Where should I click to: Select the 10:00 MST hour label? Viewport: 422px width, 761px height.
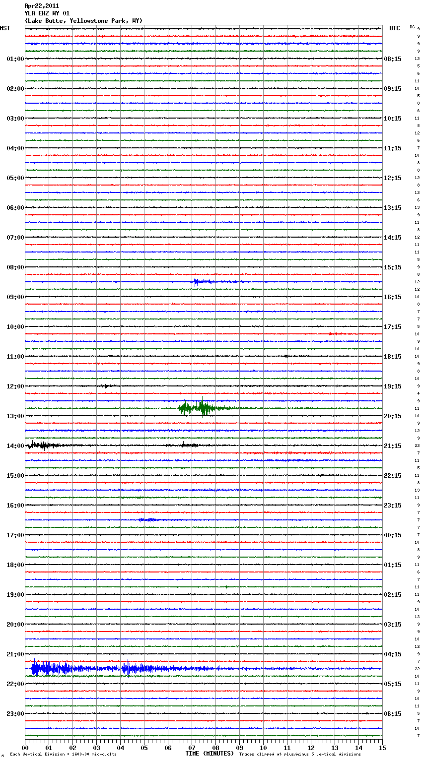point(15,327)
